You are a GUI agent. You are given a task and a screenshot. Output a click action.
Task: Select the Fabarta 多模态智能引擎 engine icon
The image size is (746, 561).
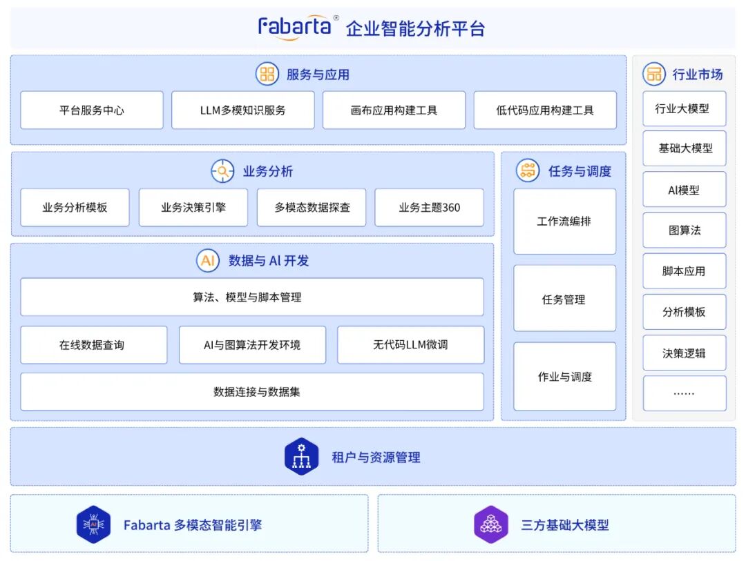click(93, 524)
